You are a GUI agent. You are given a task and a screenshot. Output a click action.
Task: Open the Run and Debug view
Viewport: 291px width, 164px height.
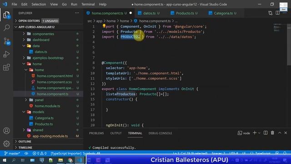[6, 54]
